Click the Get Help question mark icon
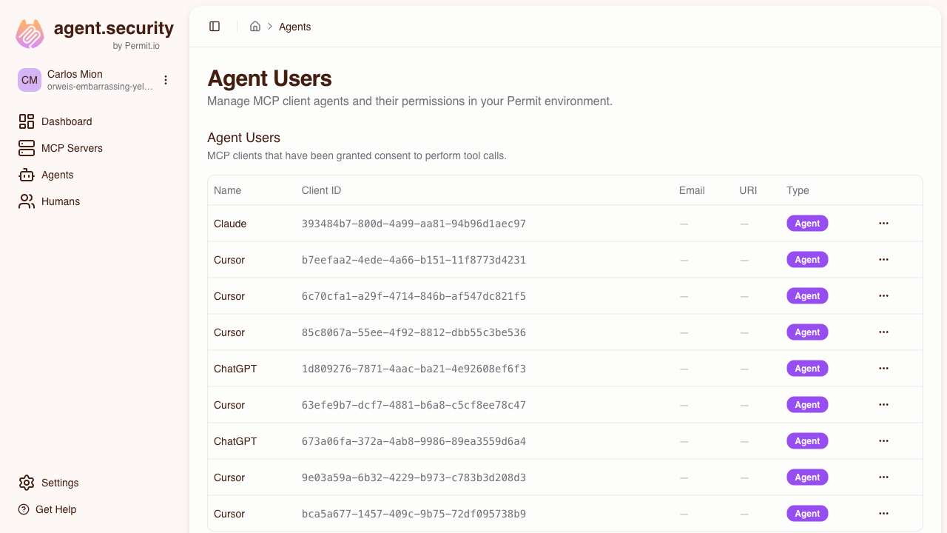 click(21, 509)
